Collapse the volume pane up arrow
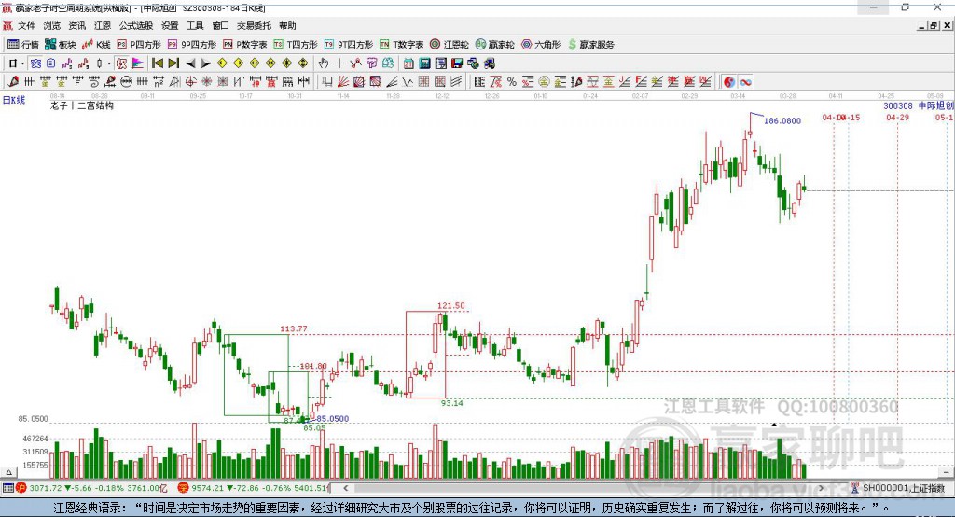The image size is (955, 517). 8,472
